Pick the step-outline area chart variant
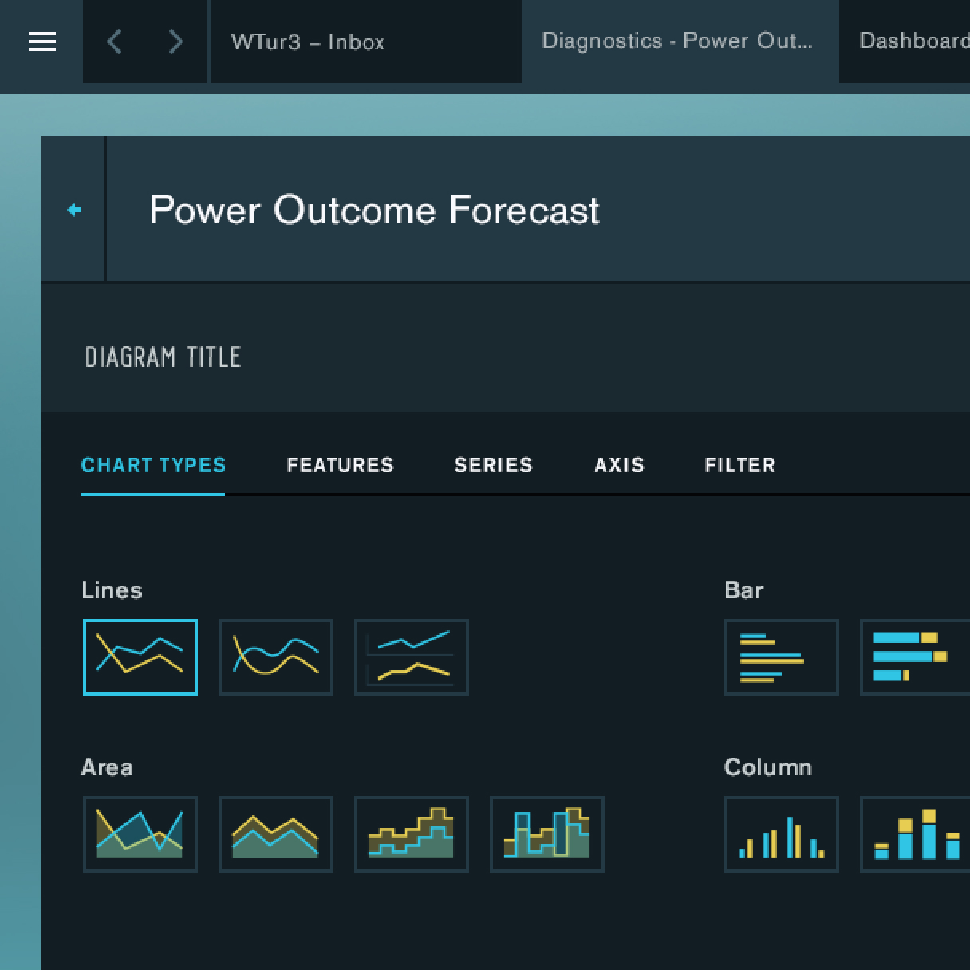The height and width of the screenshot is (970, 970). [547, 834]
